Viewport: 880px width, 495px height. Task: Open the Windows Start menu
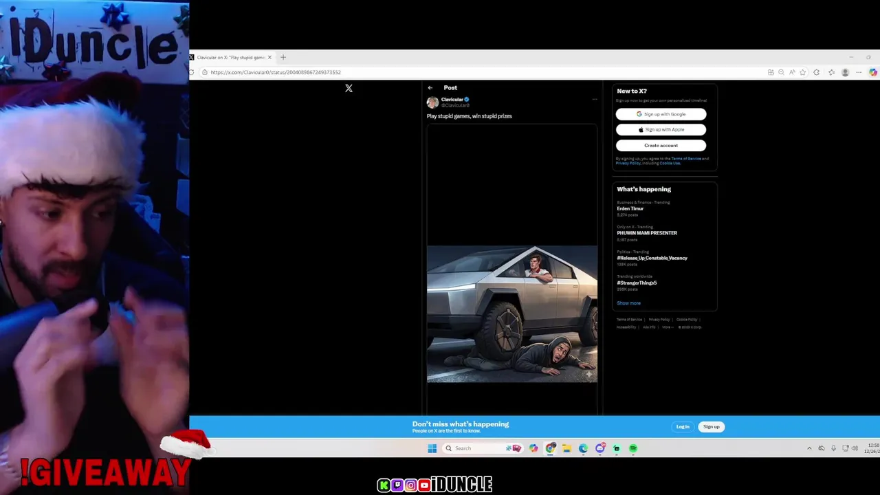[432, 448]
